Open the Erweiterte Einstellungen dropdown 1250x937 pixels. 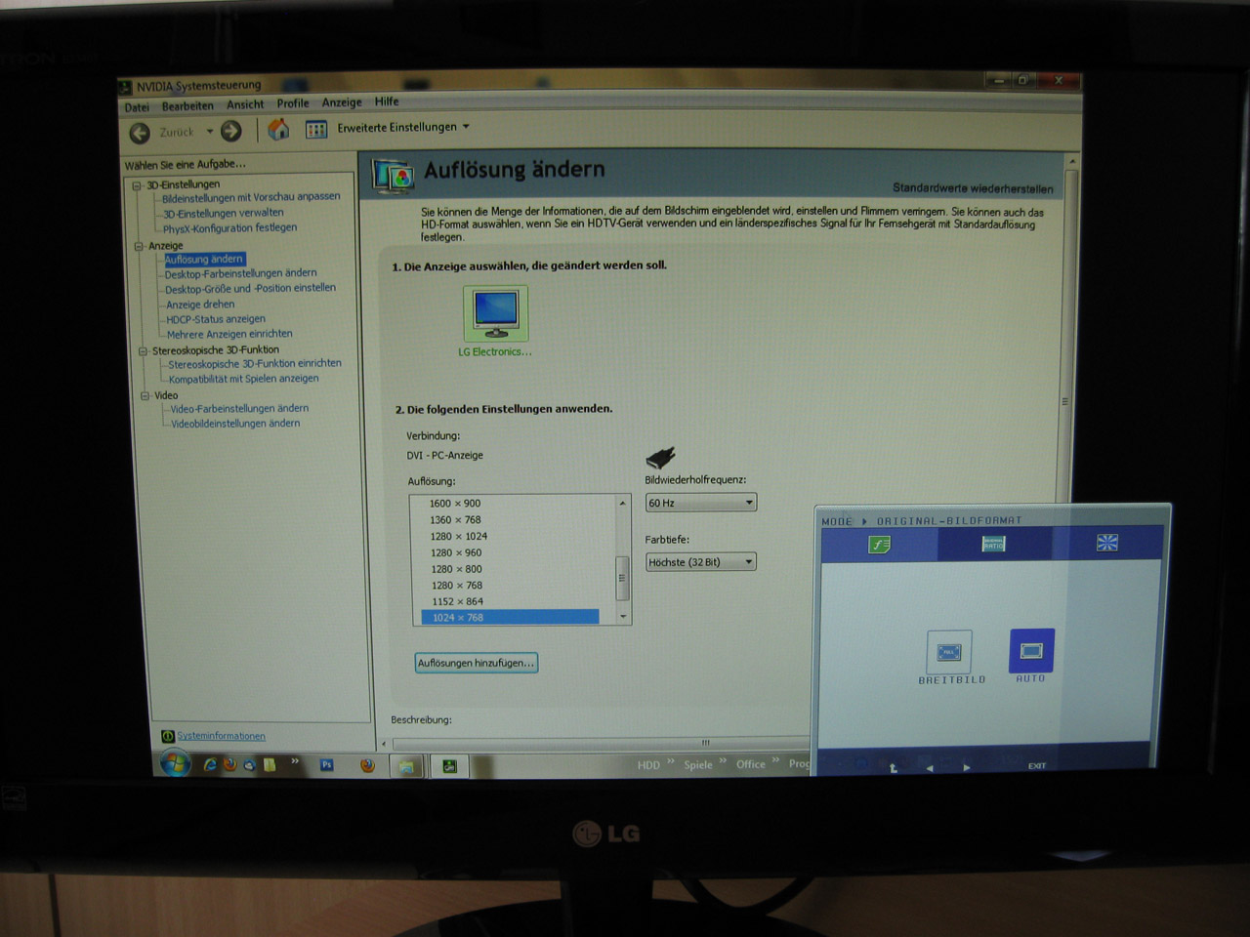[x=403, y=127]
